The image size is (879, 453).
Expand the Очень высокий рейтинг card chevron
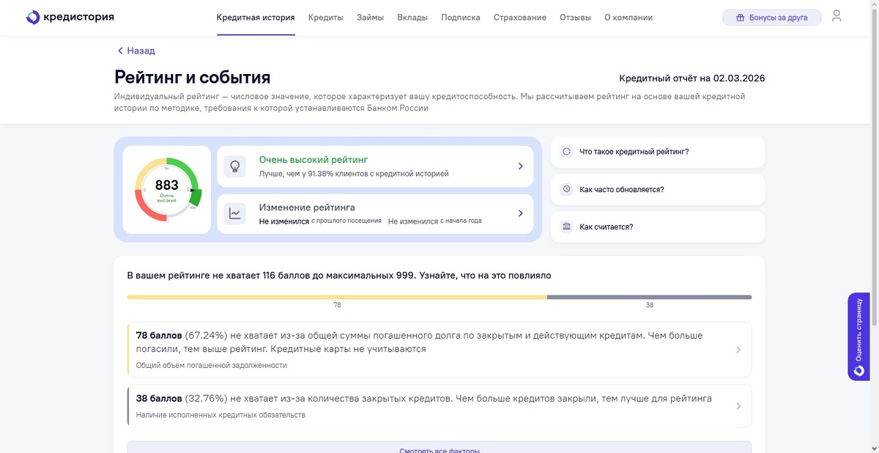point(521,166)
